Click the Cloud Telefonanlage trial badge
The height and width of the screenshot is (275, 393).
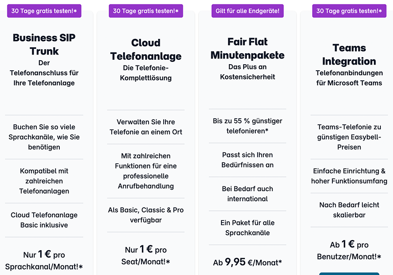click(145, 10)
